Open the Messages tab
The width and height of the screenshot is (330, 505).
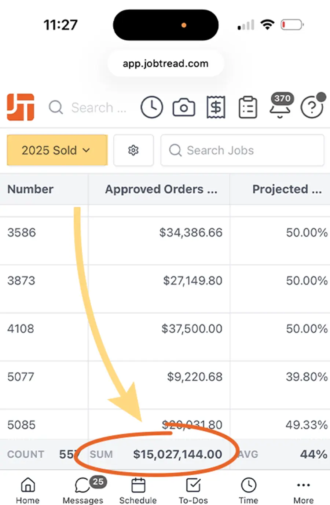83,490
